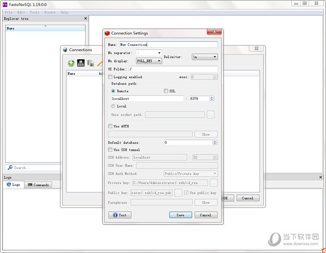Enable the Logging enabled checkbox
Viewport: 326px width, 253px height.
(x=110, y=77)
